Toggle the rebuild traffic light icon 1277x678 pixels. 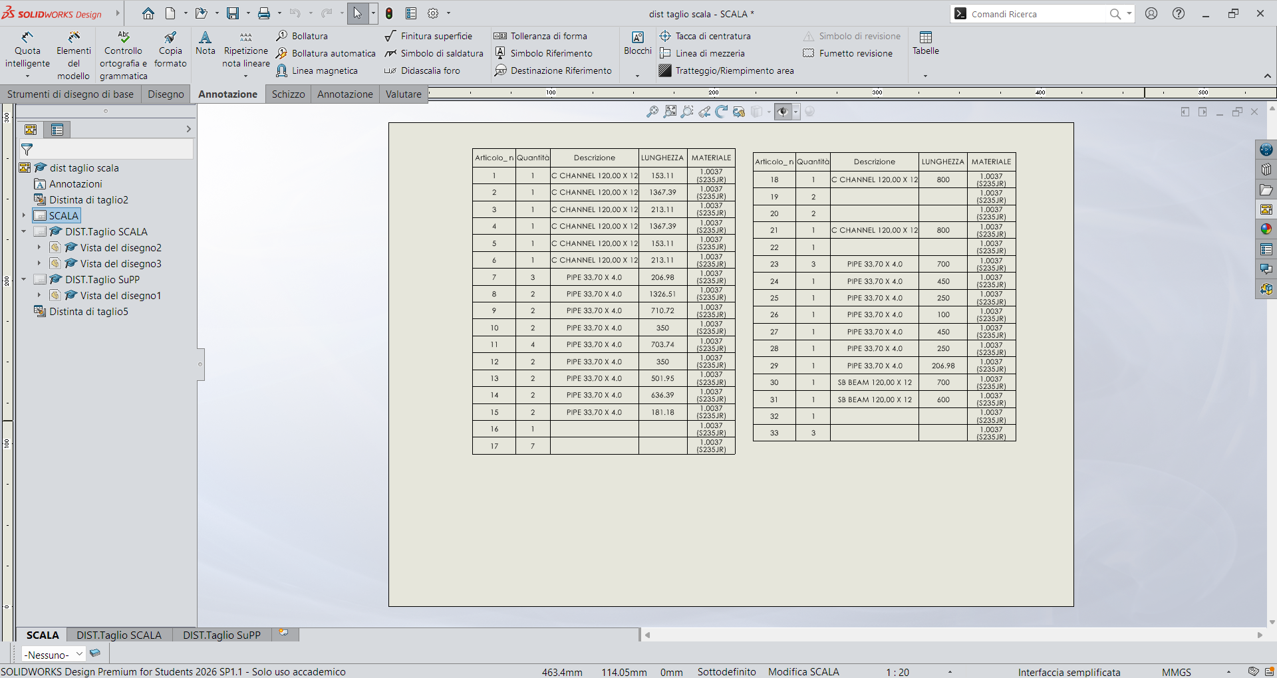pyautogui.click(x=390, y=13)
